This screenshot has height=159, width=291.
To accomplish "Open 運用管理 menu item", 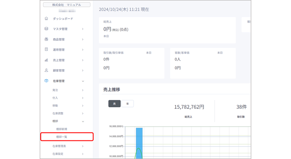I will 59,50.
